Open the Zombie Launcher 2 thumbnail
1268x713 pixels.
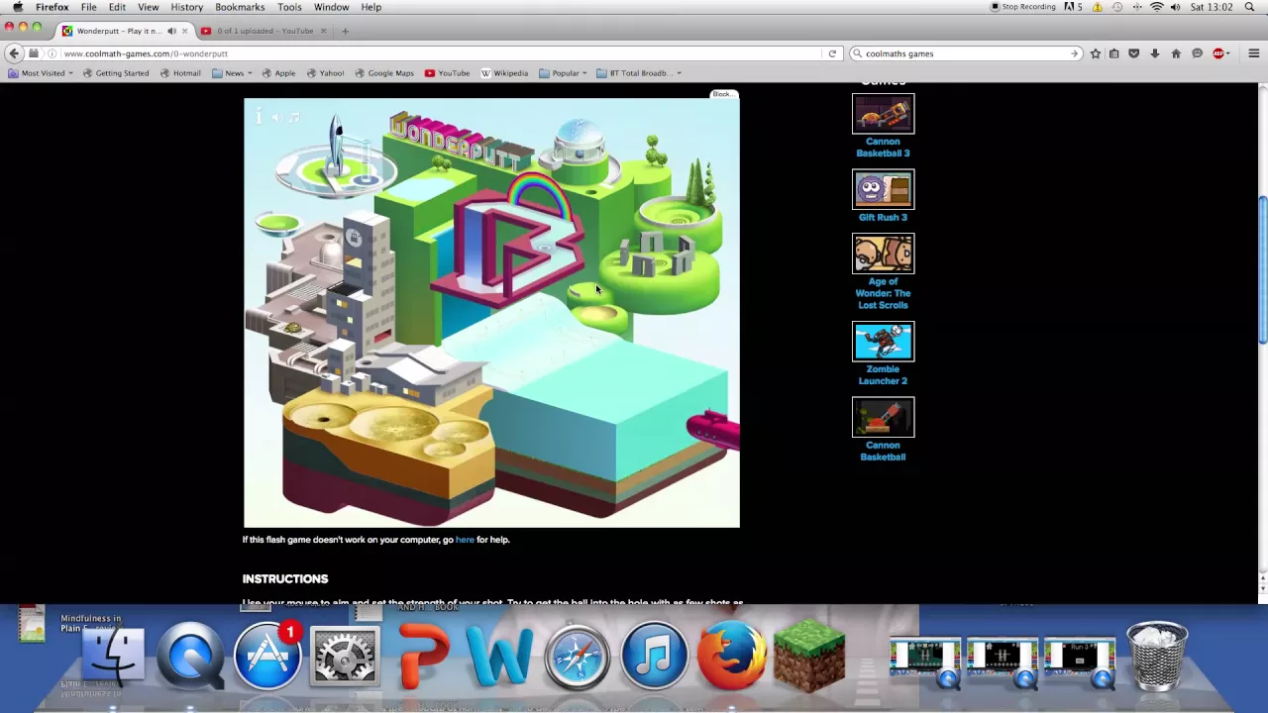[883, 341]
